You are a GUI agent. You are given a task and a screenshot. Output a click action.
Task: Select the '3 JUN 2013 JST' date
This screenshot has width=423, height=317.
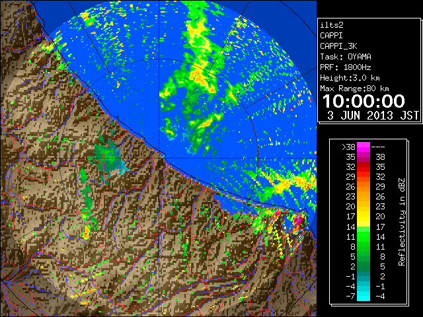373,116
